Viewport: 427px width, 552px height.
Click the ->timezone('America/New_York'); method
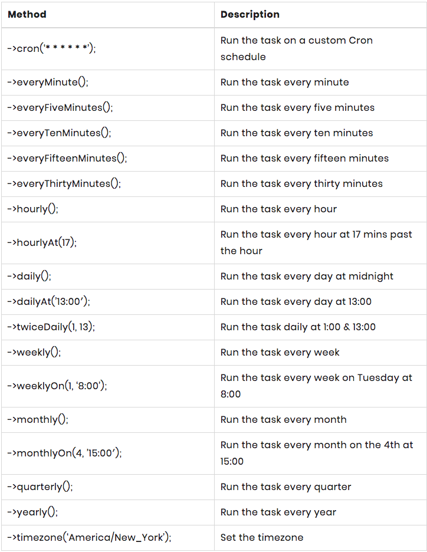[x=89, y=538]
